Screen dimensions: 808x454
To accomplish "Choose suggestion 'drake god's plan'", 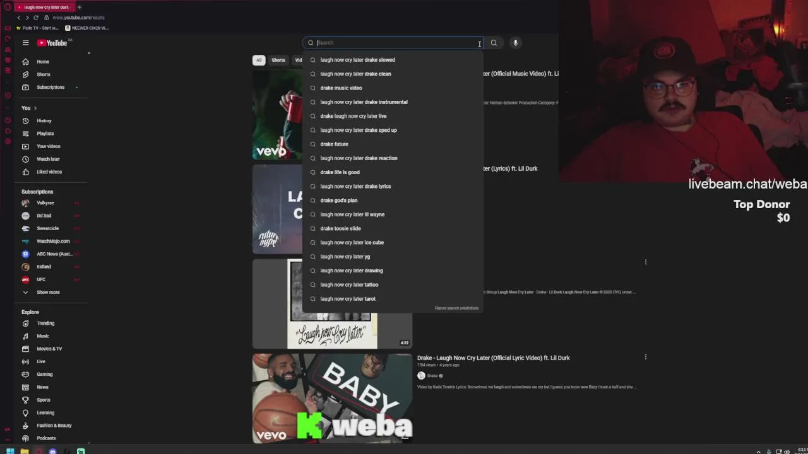I will coord(393,201).
